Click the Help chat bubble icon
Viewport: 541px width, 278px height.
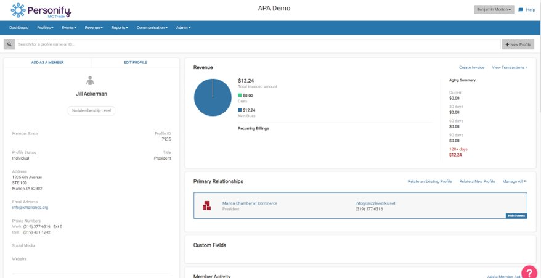coord(521,10)
